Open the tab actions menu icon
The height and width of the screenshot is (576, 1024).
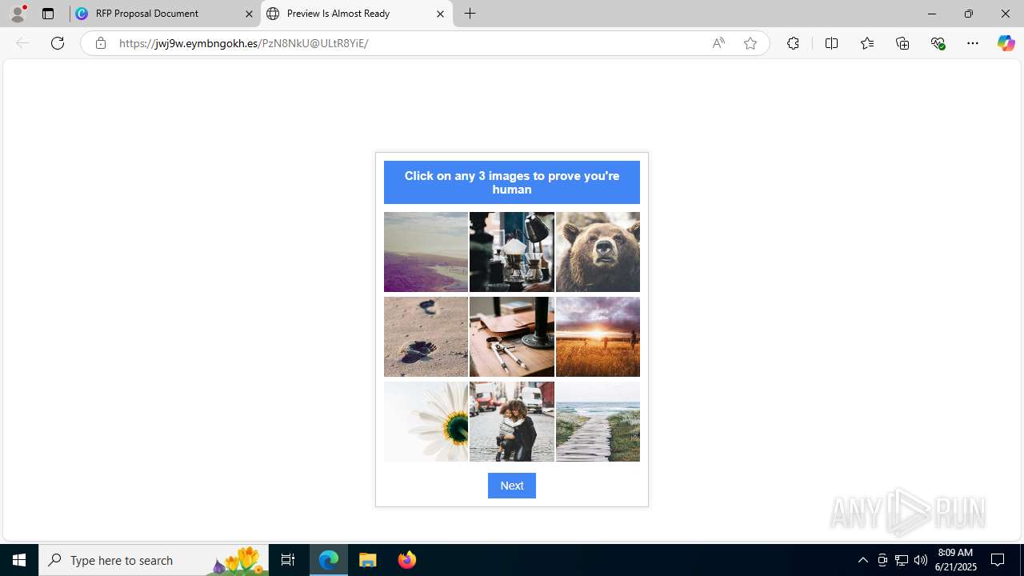click(x=48, y=14)
